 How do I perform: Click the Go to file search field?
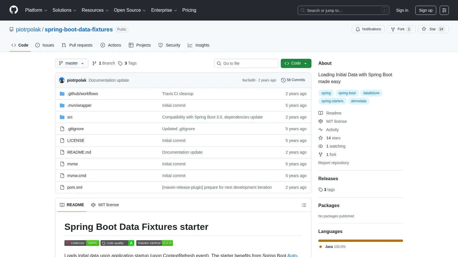(x=246, y=63)
